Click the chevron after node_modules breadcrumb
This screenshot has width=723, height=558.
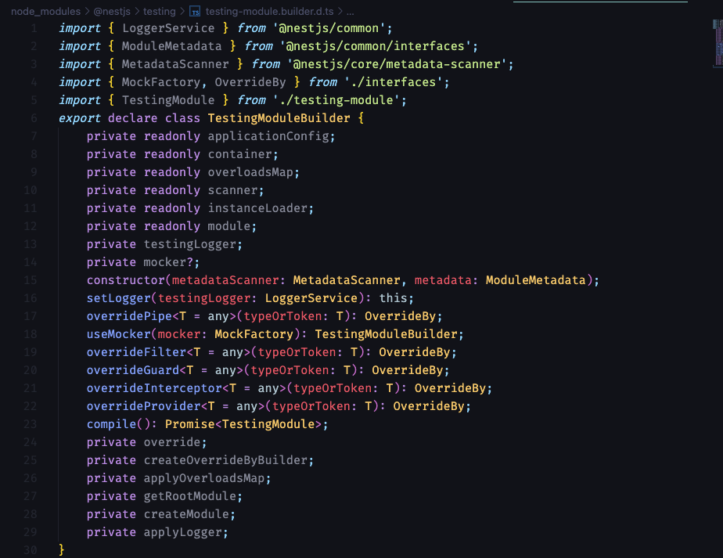(87, 12)
